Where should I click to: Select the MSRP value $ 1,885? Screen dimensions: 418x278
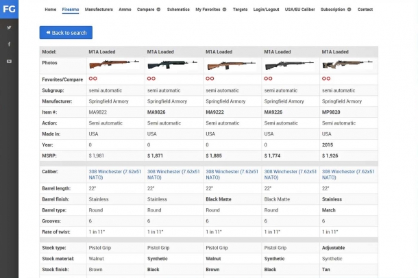pyautogui.click(x=214, y=156)
